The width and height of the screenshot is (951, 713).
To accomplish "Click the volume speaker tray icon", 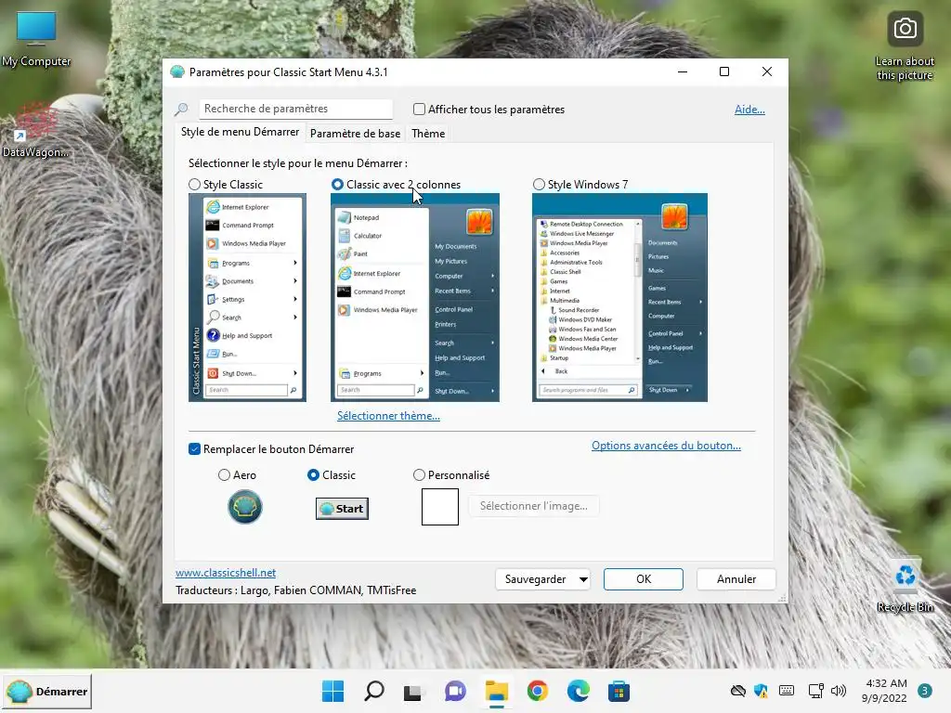I will click(839, 691).
